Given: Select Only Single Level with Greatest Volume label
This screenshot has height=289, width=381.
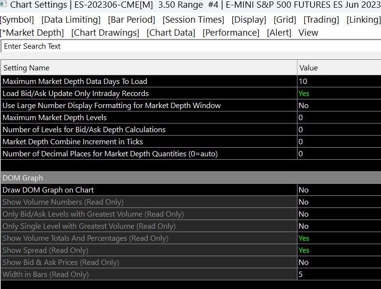Looking at the screenshot, I should 89,226.
